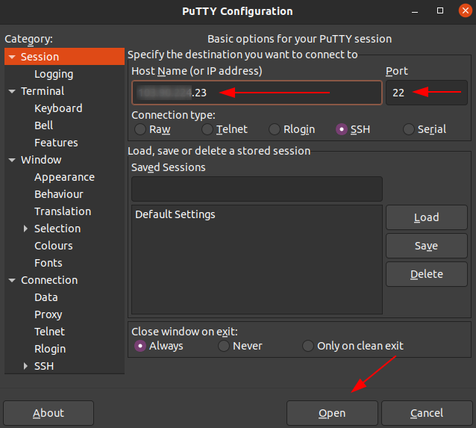Open Telnet settings in category tree
The width and height of the screenshot is (476, 428).
tap(49, 332)
